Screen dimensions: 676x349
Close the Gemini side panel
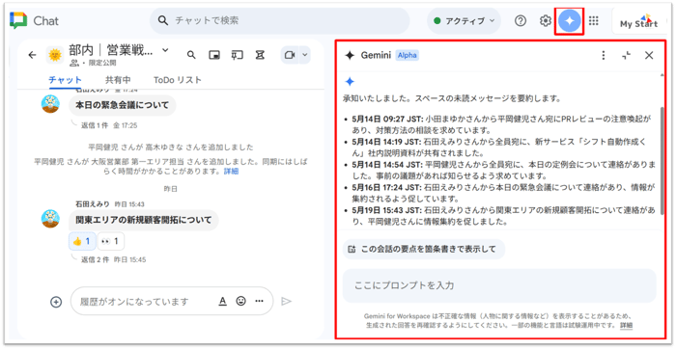[649, 56]
